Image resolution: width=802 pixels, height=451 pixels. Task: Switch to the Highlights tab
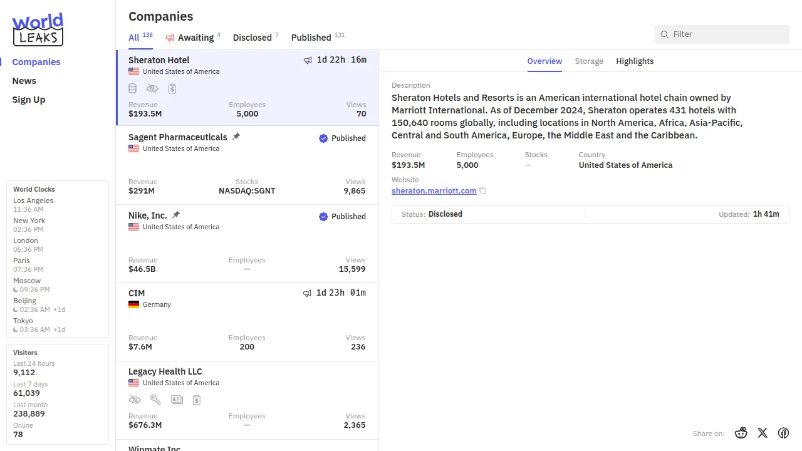tap(635, 61)
